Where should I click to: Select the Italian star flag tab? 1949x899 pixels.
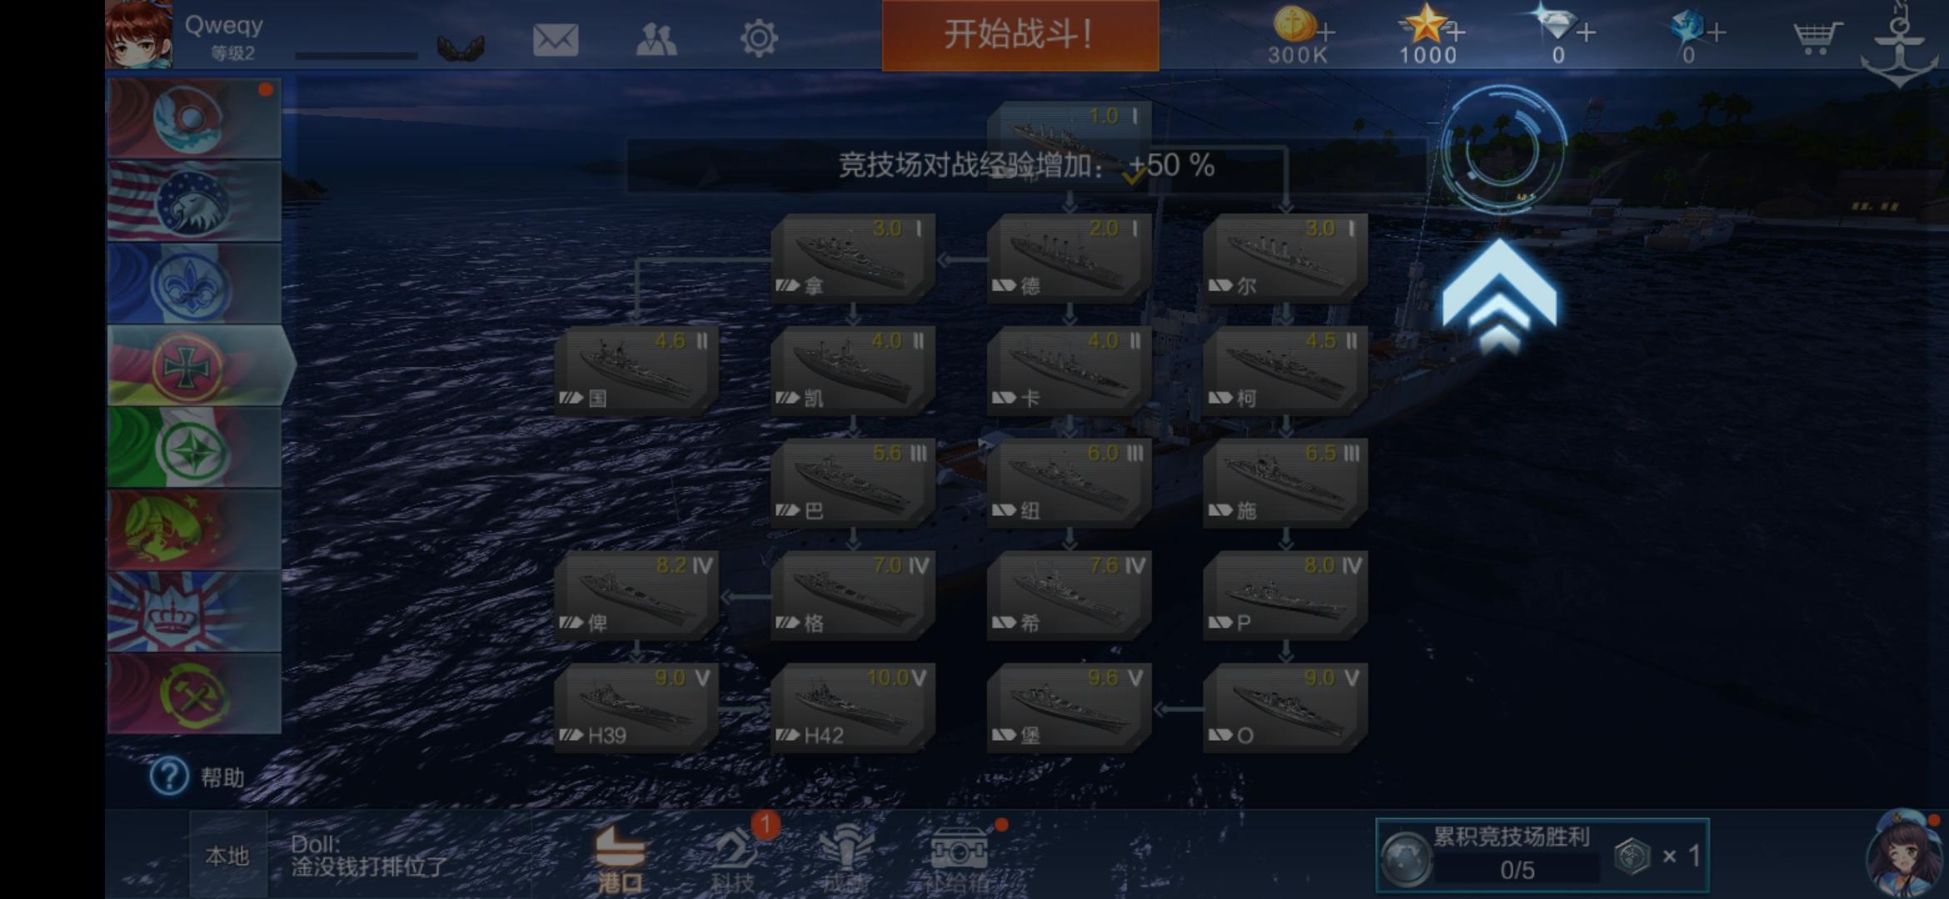(194, 448)
